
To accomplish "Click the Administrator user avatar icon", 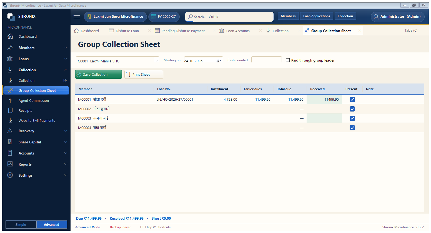I will pyautogui.click(x=376, y=17).
